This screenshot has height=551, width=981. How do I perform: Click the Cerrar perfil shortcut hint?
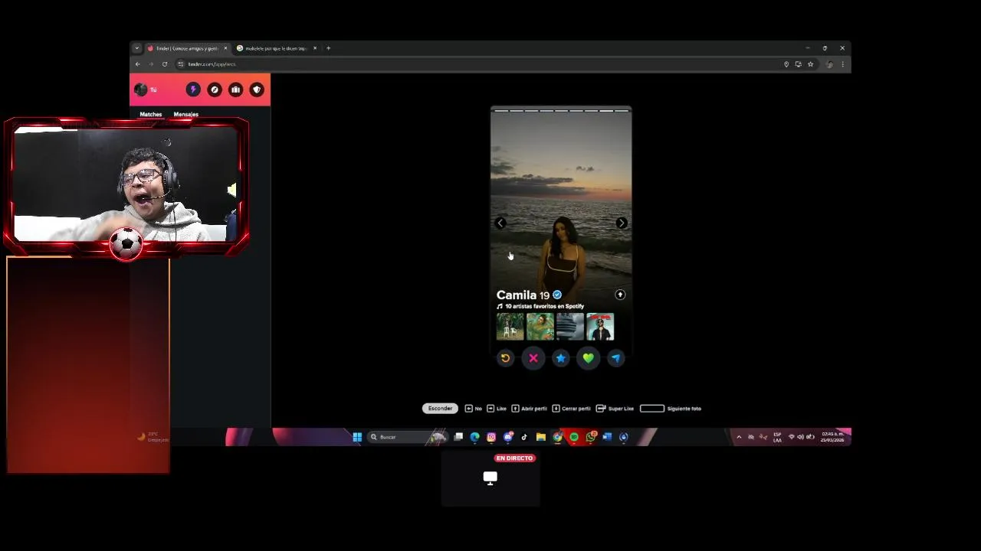pyautogui.click(x=571, y=409)
